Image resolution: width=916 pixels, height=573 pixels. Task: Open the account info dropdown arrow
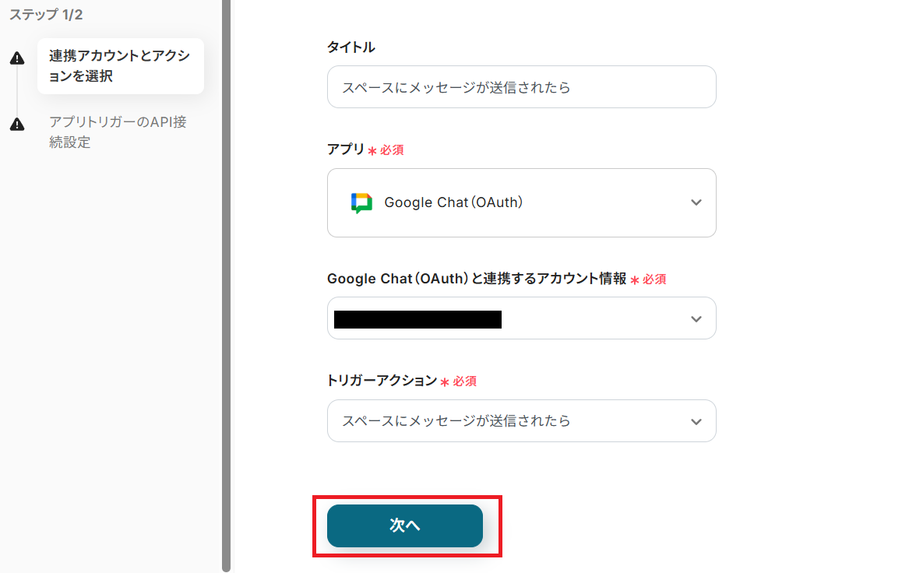pyautogui.click(x=696, y=318)
